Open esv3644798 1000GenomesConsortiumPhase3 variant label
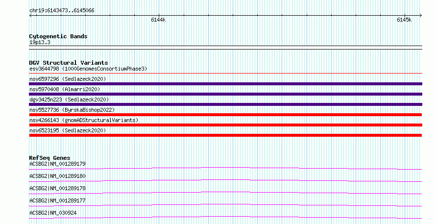 88,69
